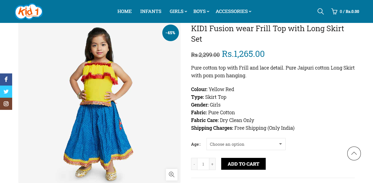Zoom product image with magnifier icon

[x=171, y=174]
